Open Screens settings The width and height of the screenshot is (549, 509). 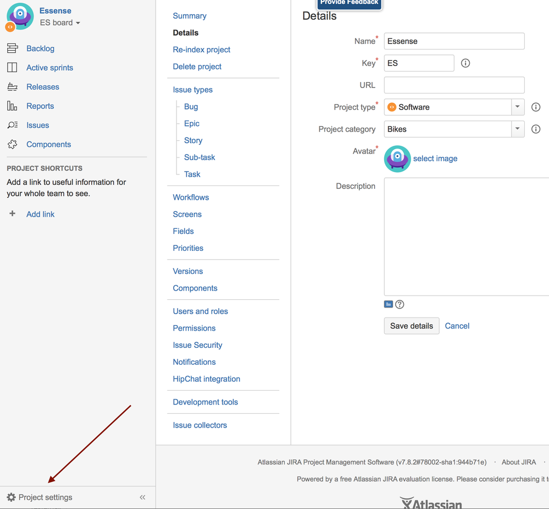(x=187, y=214)
